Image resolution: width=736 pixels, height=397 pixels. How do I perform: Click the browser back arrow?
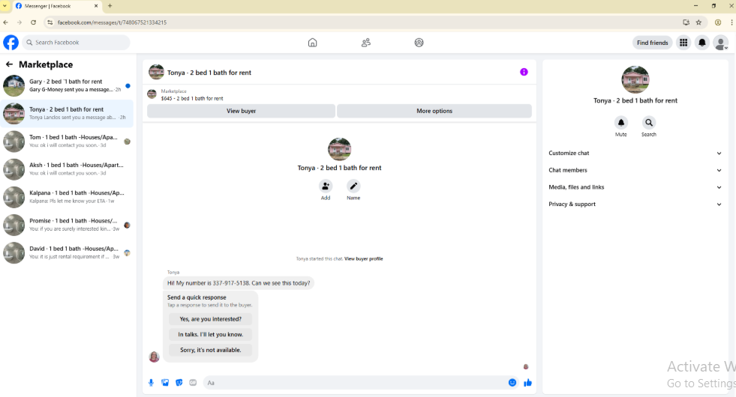point(6,22)
